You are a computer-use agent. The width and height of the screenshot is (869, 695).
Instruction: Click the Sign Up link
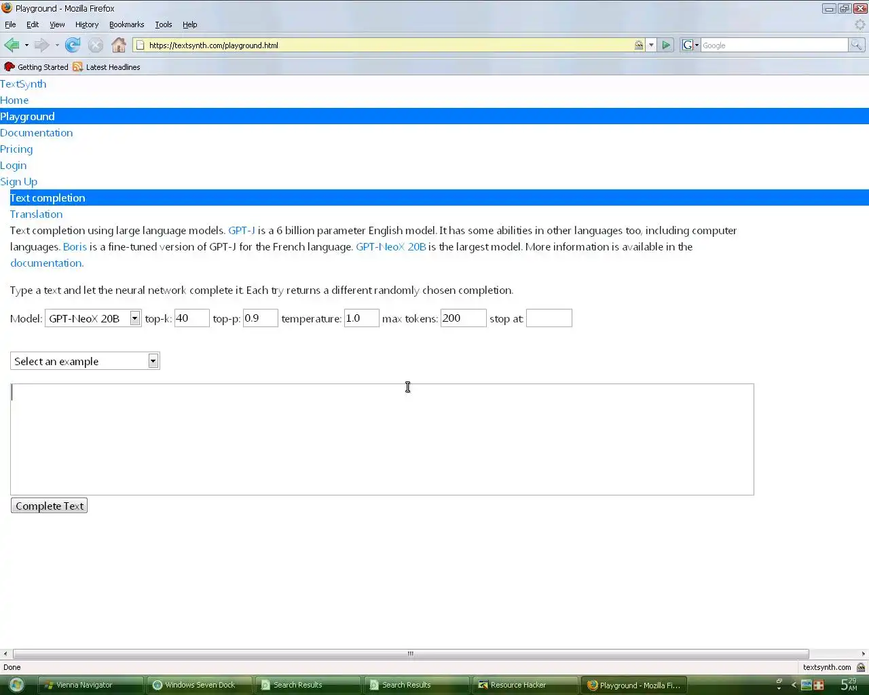tap(19, 182)
